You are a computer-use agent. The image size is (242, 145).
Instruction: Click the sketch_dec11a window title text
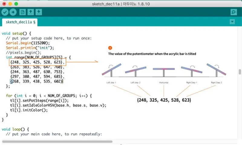[121, 4]
